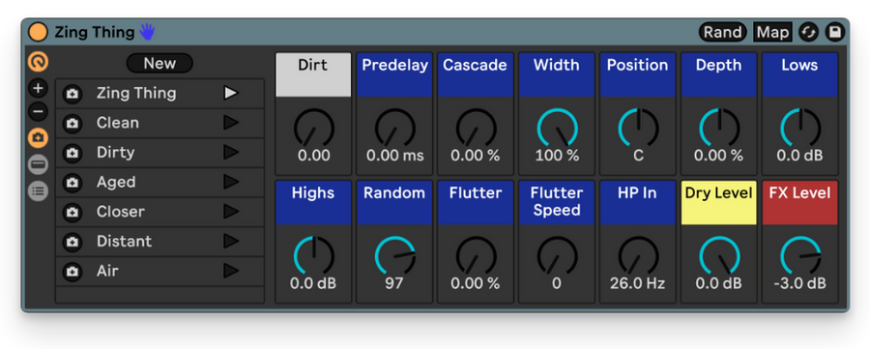Viewport: 870px width, 349px height.
Task: Select the Distant variation name
Action: (x=124, y=241)
